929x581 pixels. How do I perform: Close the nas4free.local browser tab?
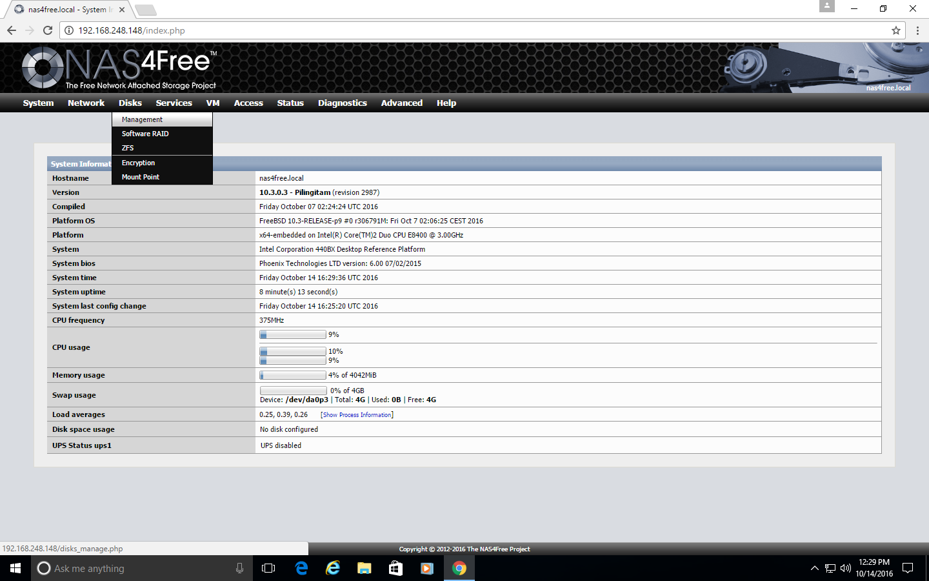click(x=122, y=10)
